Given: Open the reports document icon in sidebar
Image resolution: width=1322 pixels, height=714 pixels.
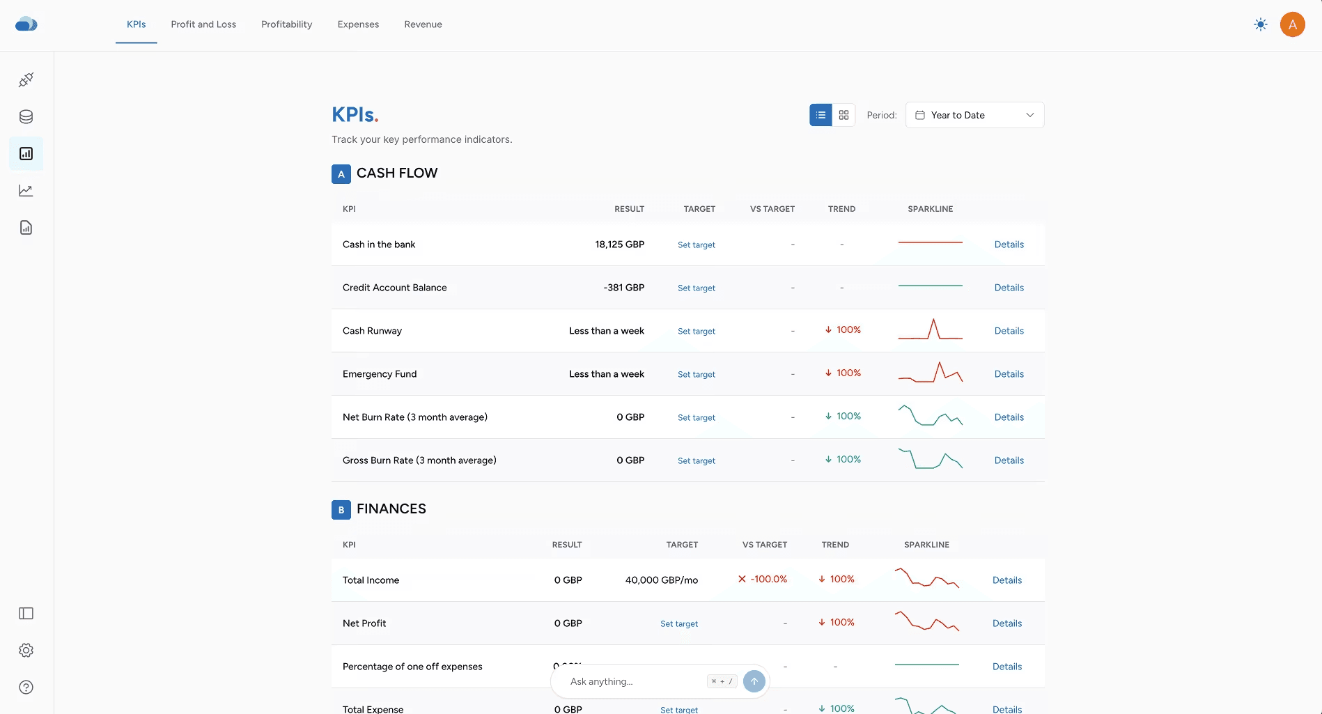Looking at the screenshot, I should click(x=26, y=228).
